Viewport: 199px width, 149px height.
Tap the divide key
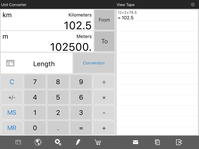(x=104, y=82)
